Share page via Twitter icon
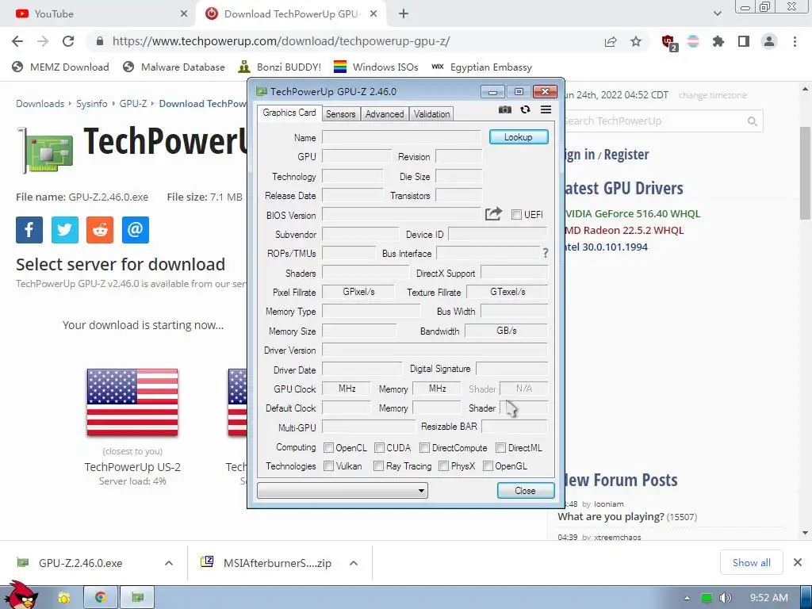812x609 pixels. 65,229
